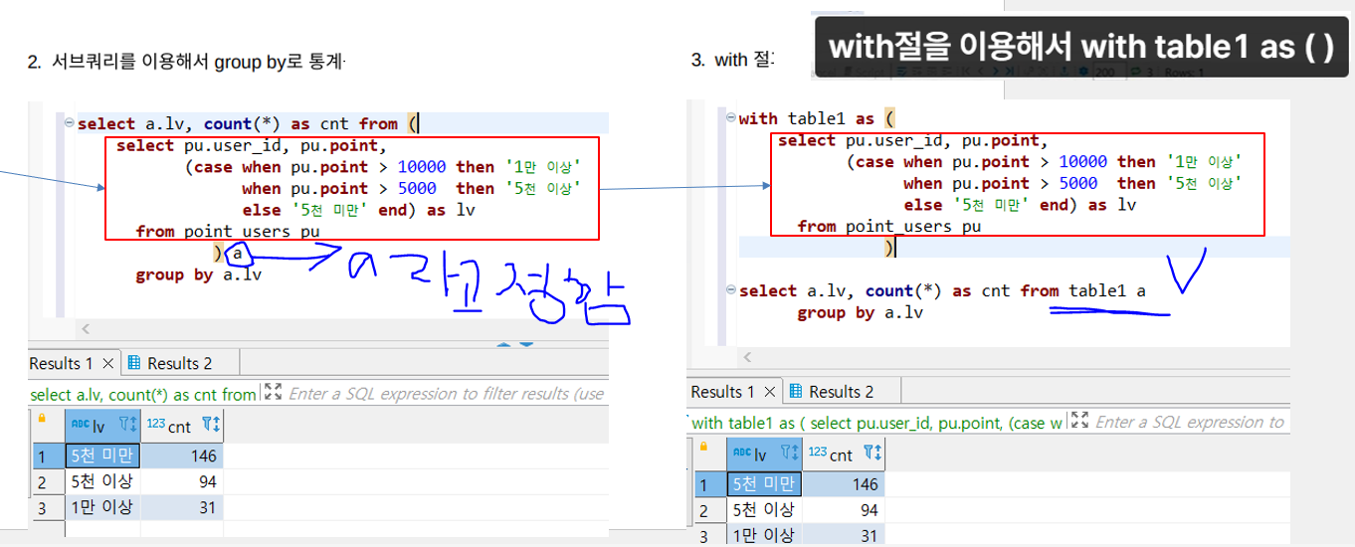This screenshot has height=547, width=1355.
Task: Click left scroll arrow under subquery editor
Action: pyautogui.click(x=85, y=328)
